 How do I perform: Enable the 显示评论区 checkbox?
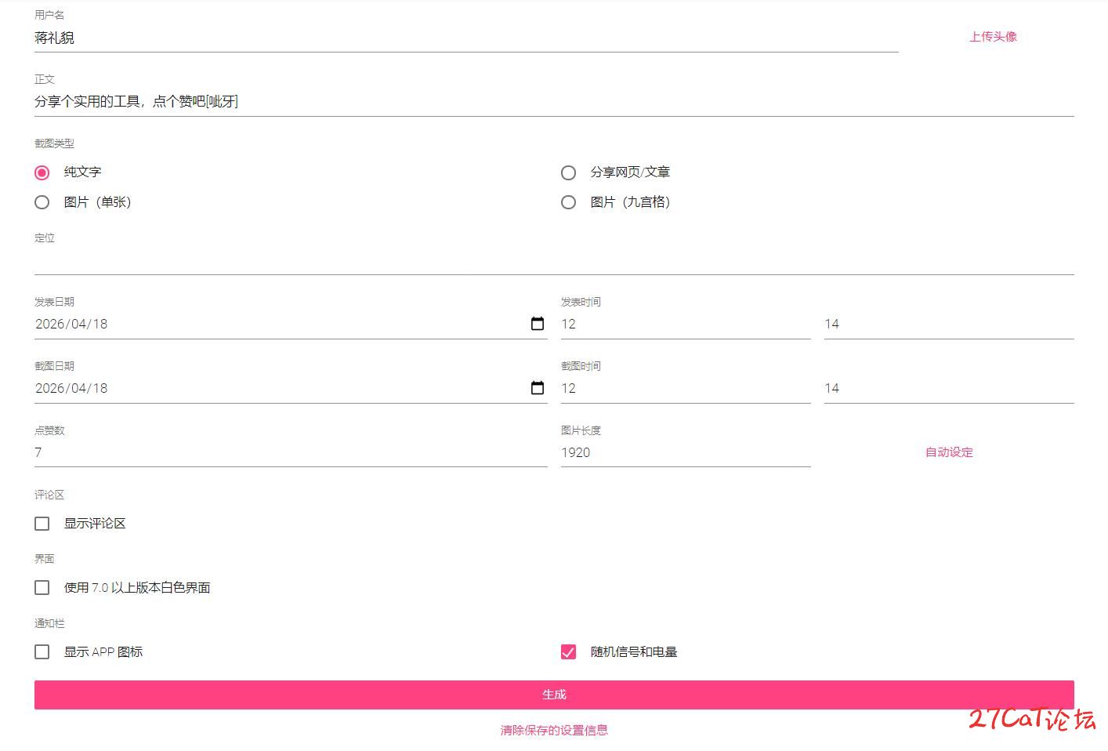(42, 524)
